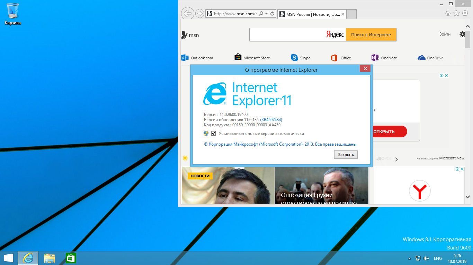
Task: Open the IE Home page icon
Action: 448,13
